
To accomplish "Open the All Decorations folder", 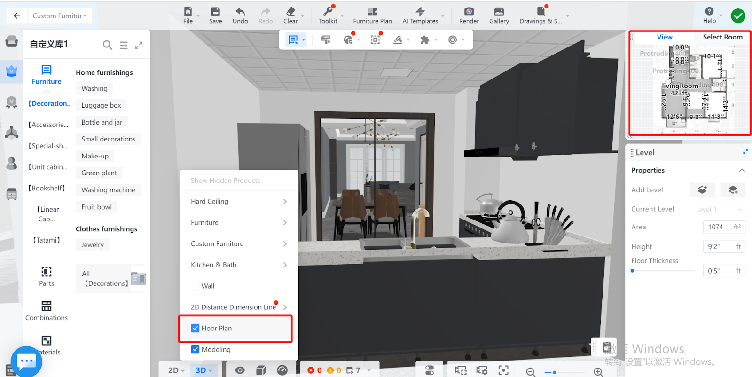I will tap(111, 279).
